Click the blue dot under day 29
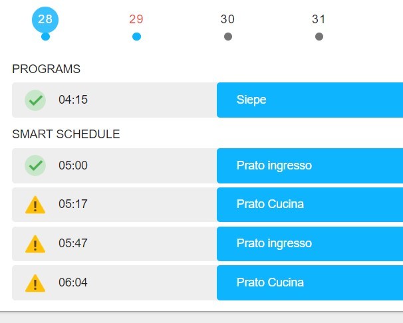403x323 pixels. [x=136, y=37]
